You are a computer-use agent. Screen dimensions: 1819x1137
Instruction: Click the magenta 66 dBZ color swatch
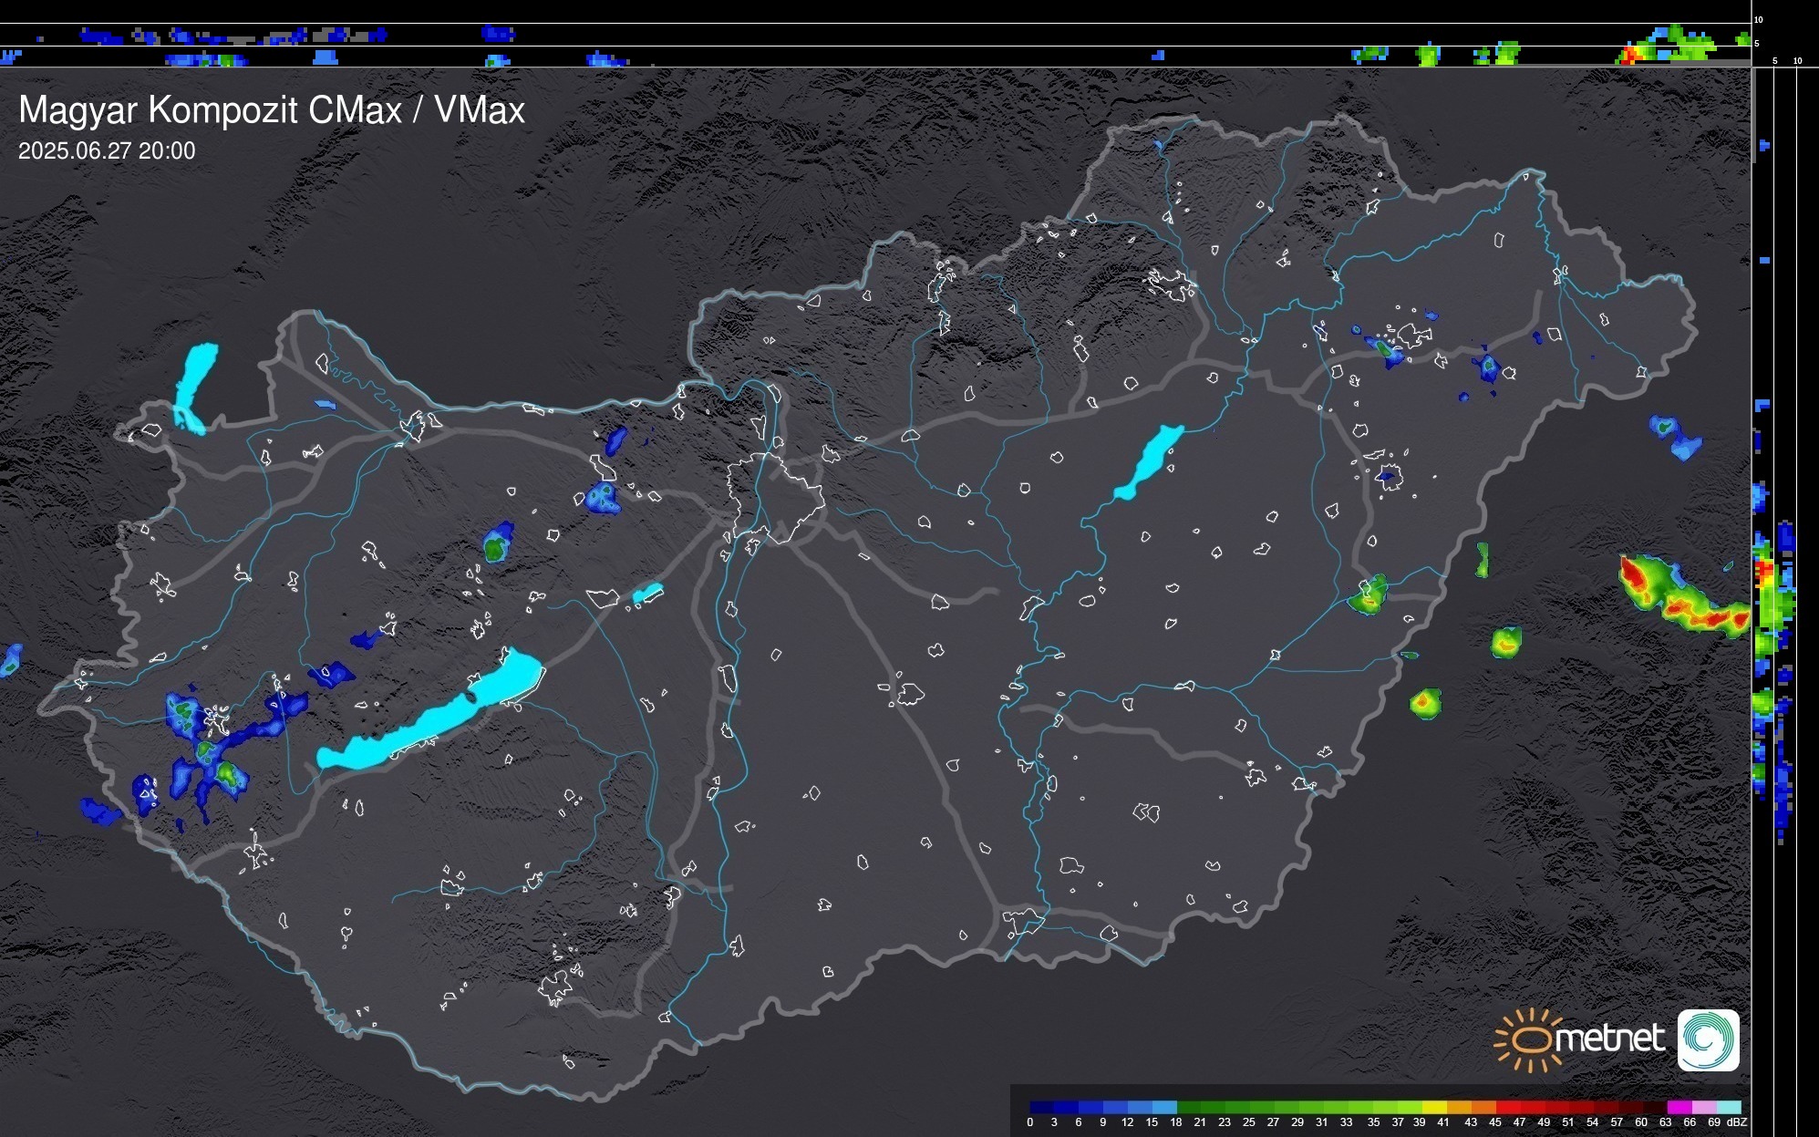pos(1679,1107)
